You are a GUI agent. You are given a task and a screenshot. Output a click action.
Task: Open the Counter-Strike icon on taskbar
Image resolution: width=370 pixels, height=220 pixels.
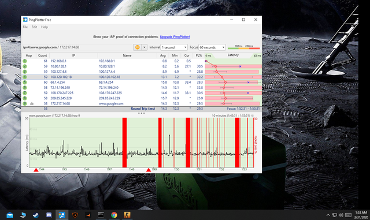click(x=127, y=215)
